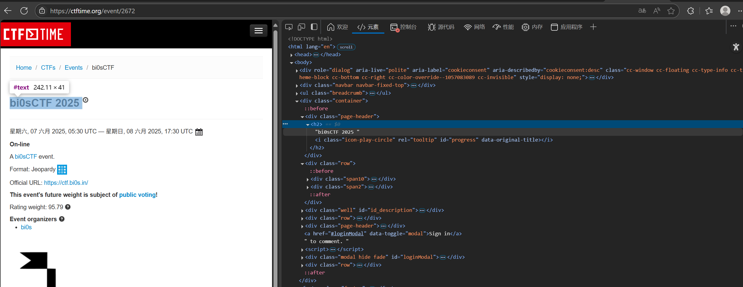Open the bi0sCTF event series link
Screen dimensions: 743x287
tap(26, 157)
